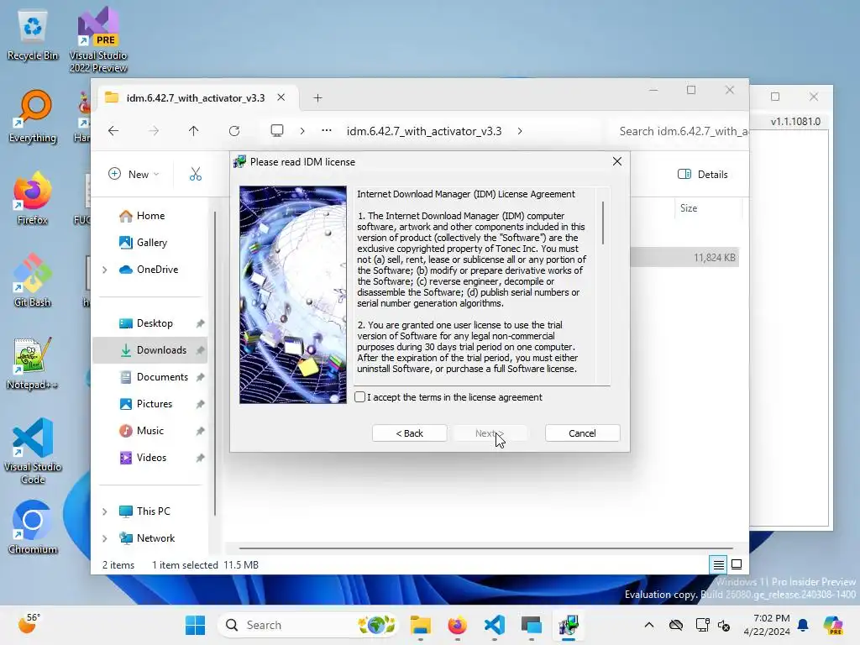Toggle the Details pane button
Screen dimensions: 860x645
point(703,174)
